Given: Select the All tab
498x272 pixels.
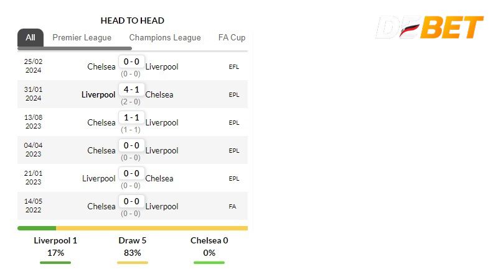Looking at the screenshot, I should 31,37.
